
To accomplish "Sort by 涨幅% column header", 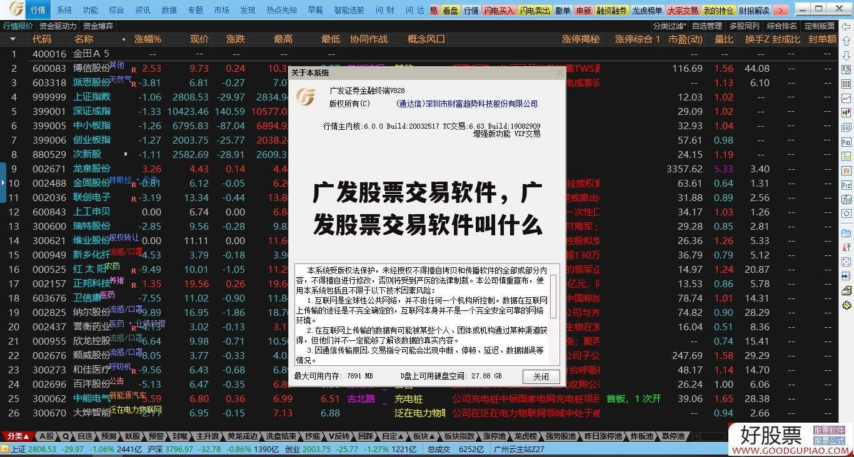I will click(x=148, y=39).
